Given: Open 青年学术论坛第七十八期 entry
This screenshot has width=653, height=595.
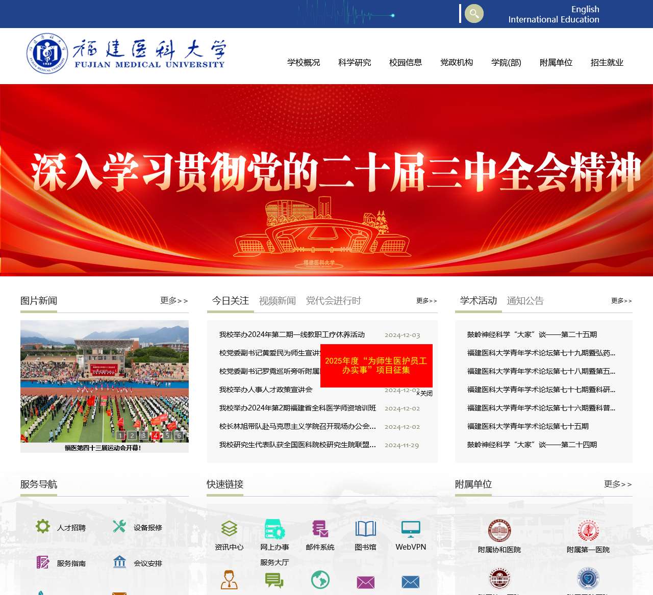Looking at the screenshot, I should 541,372.
